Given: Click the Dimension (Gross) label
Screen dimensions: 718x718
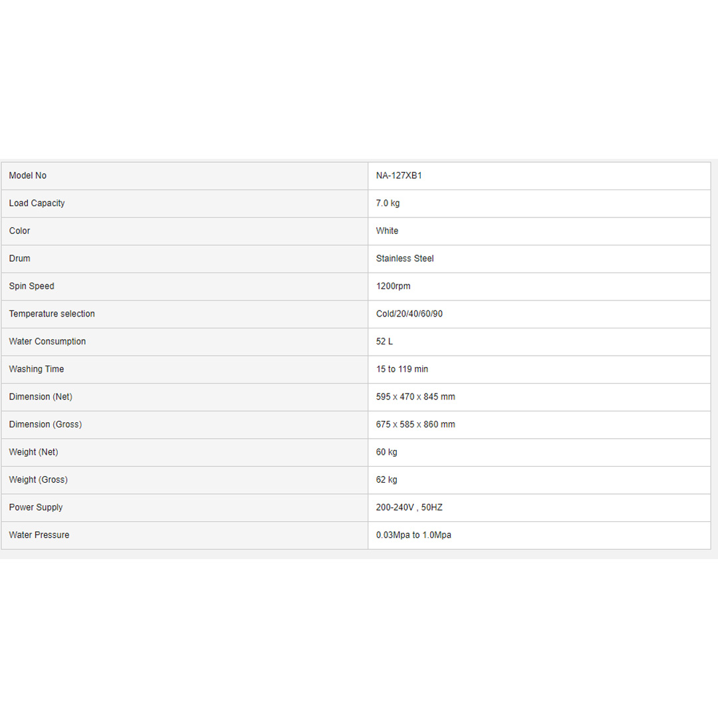Looking at the screenshot, I should pyautogui.click(x=45, y=424).
